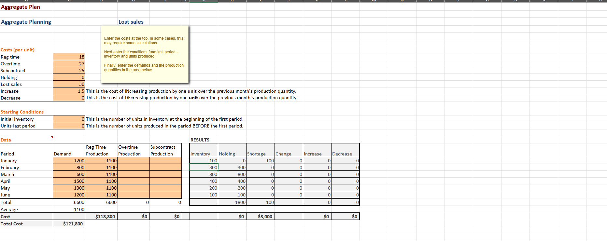Viewport: 607px width, 241px height.
Task: Select the 'Aggregate Plan' title cell
Action: (x=21, y=7)
